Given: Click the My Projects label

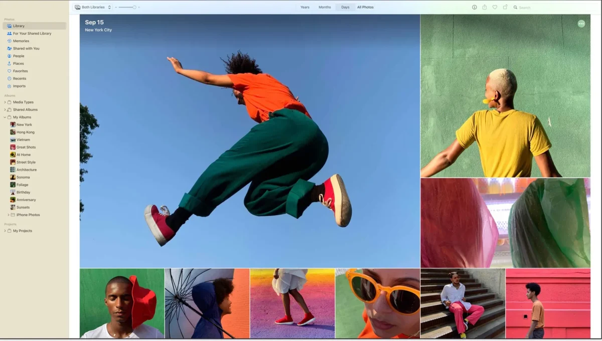Looking at the screenshot, I should (x=23, y=231).
